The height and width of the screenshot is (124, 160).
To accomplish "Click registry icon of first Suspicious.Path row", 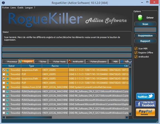I will [8, 70].
